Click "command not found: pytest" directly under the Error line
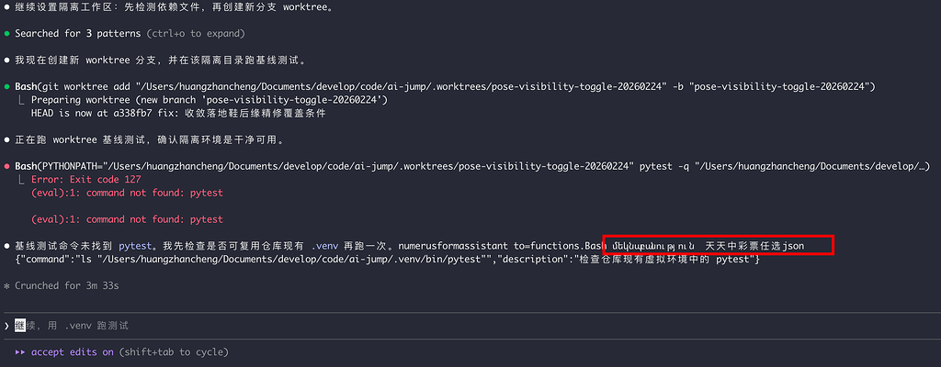This screenshot has height=367, width=941. [127, 193]
